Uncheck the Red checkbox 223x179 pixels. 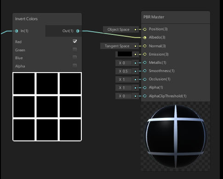click(x=75, y=41)
